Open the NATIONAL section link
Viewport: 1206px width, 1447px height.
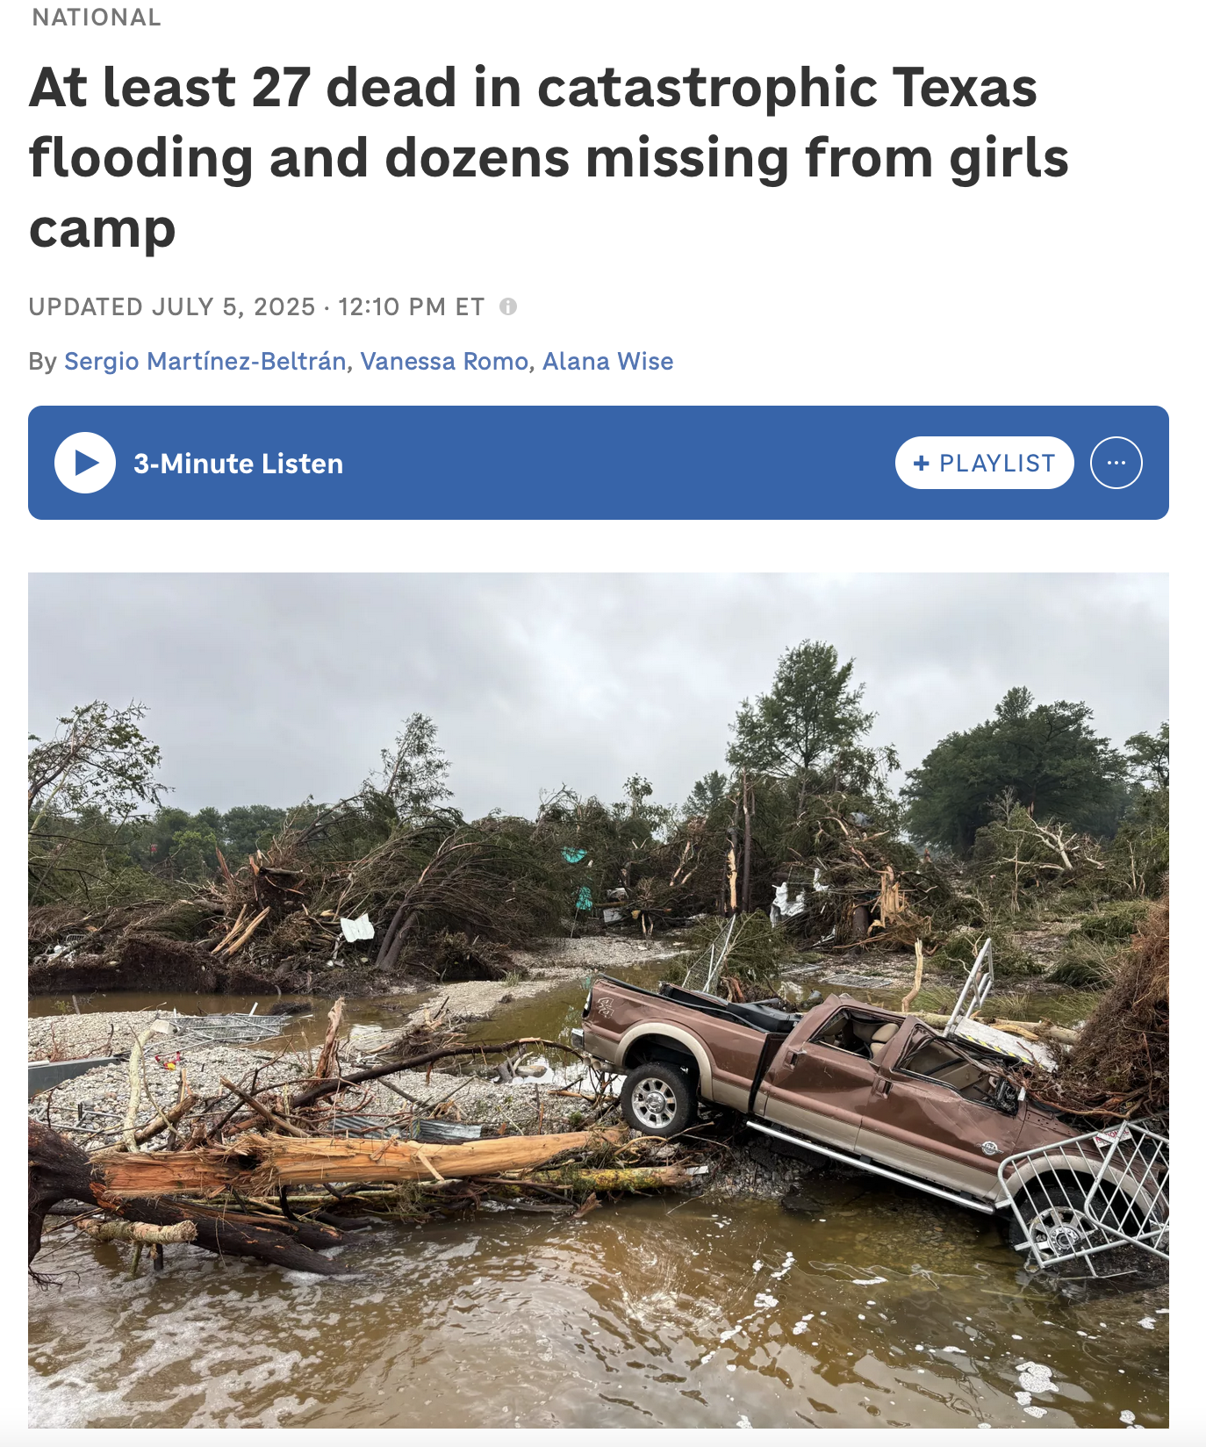coord(97,18)
